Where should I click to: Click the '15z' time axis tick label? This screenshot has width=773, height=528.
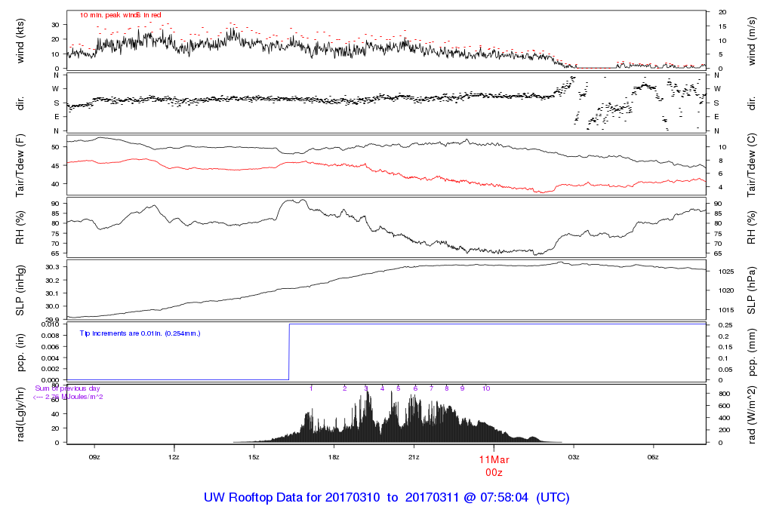click(254, 457)
